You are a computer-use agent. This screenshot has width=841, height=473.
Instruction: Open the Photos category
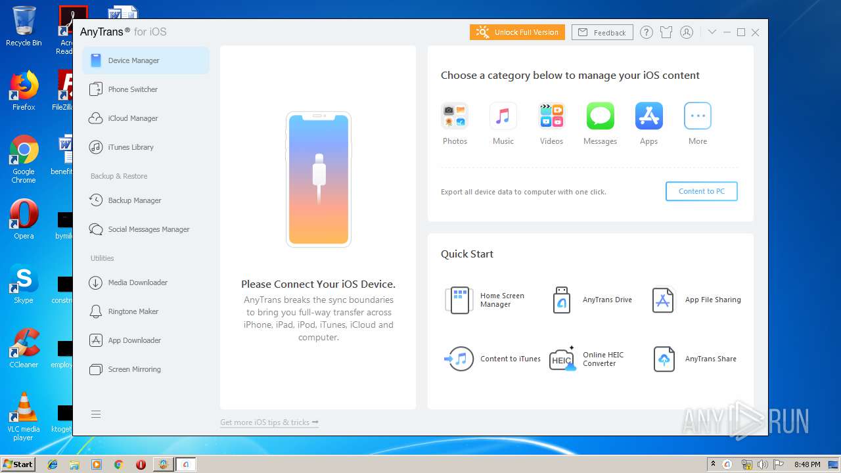[455, 124]
